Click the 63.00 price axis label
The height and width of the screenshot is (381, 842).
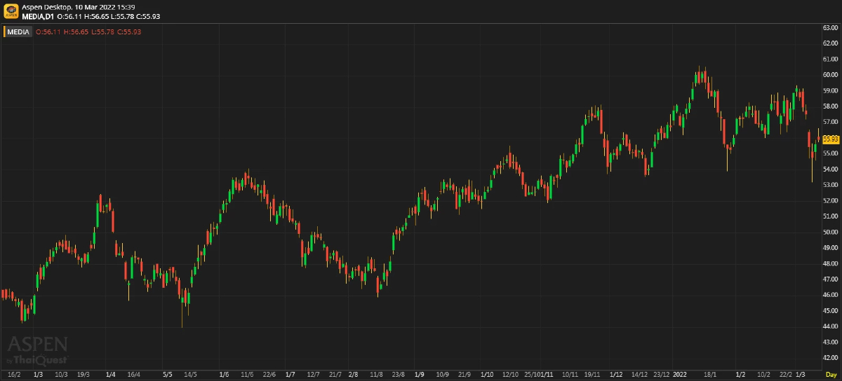click(831, 27)
